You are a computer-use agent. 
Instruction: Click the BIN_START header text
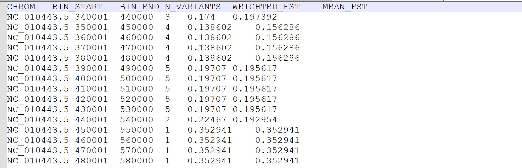tap(77, 7)
